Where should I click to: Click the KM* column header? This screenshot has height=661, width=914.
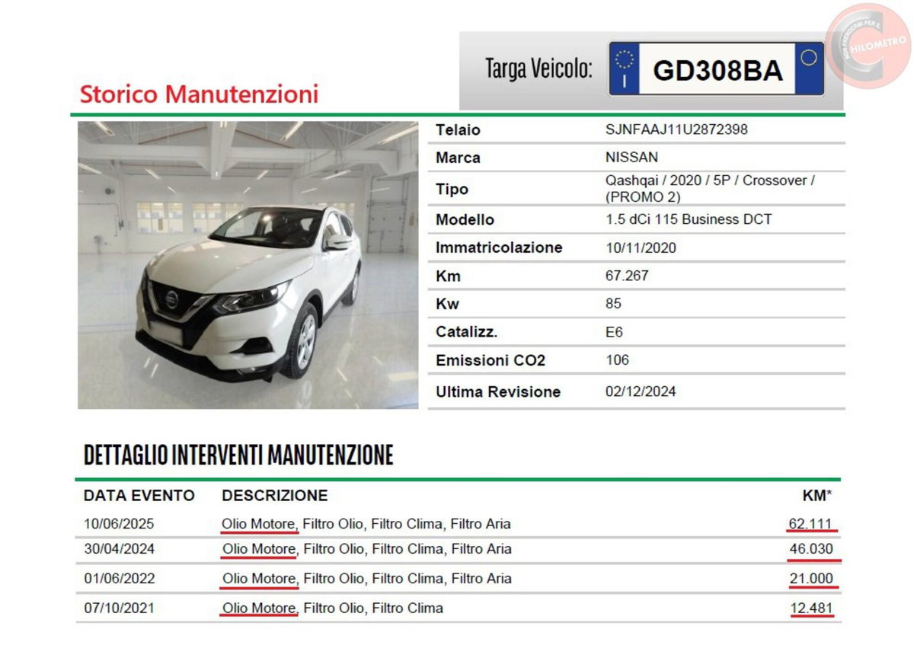[817, 496]
